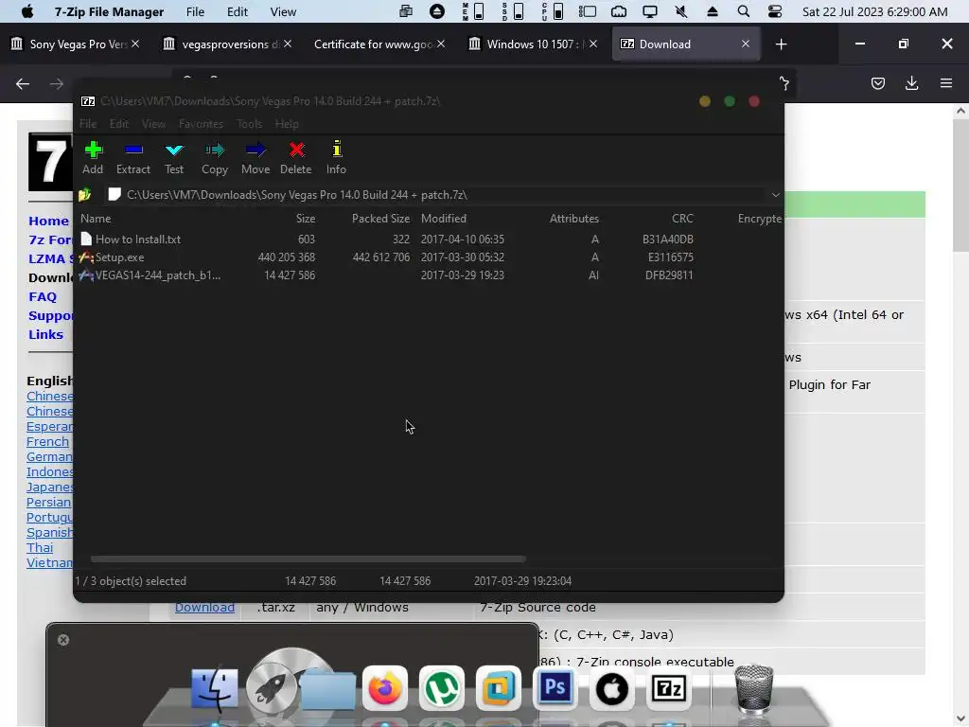This screenshot has width=969, height=727.
Task: Click the Links link on webpage sidebar
Action: point(45,334)
